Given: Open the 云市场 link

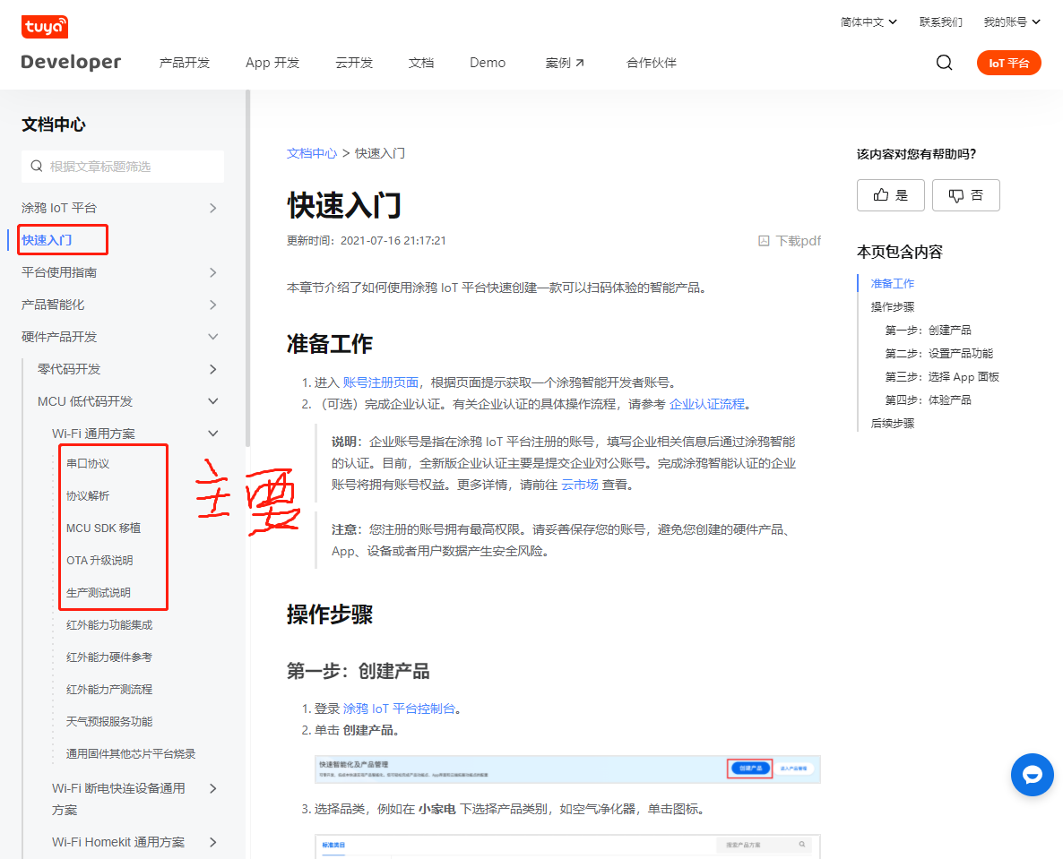Looking at the screenshot, I should tap(580, 485).
